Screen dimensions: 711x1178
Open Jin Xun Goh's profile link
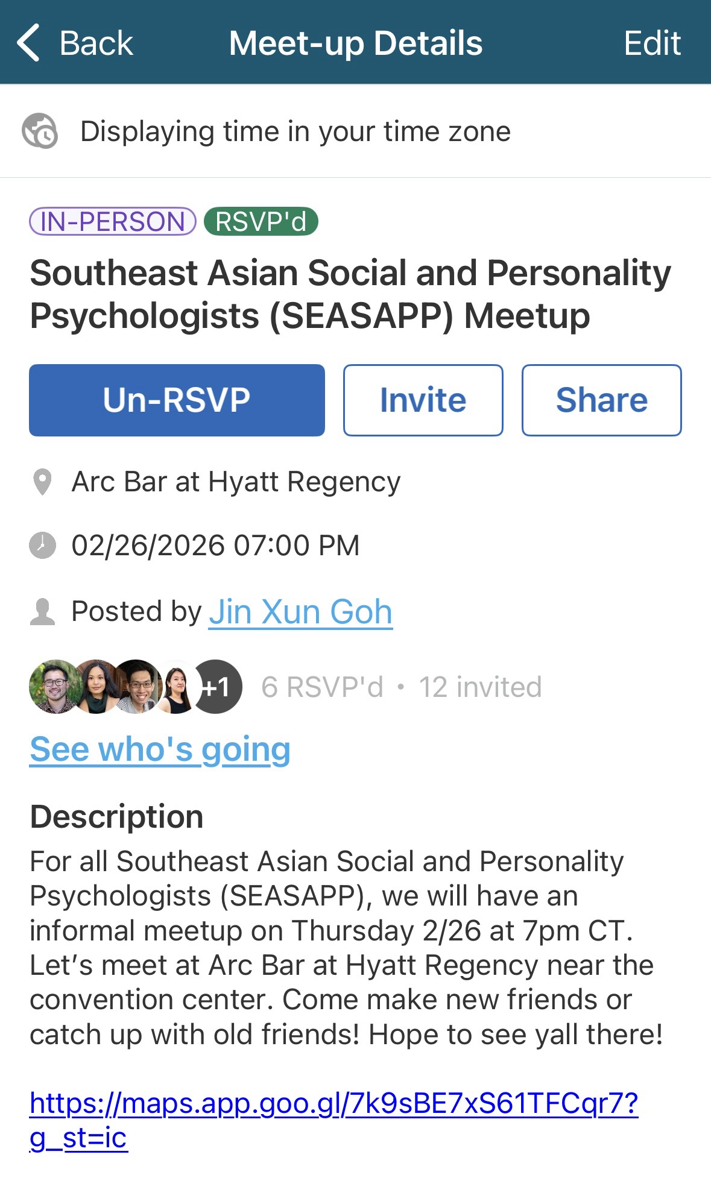(300, 612)
